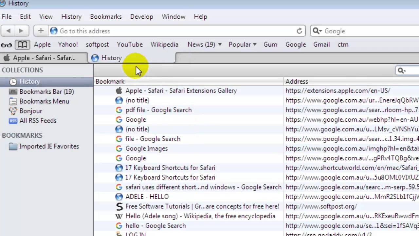Click the Bookmarks Bar sidebar icon
The image size is (419, 236).
(x=13, y=91)
